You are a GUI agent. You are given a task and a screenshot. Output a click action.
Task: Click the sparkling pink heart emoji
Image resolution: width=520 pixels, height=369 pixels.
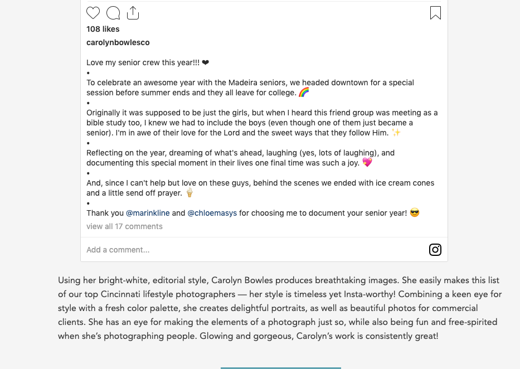pos(367,162)
